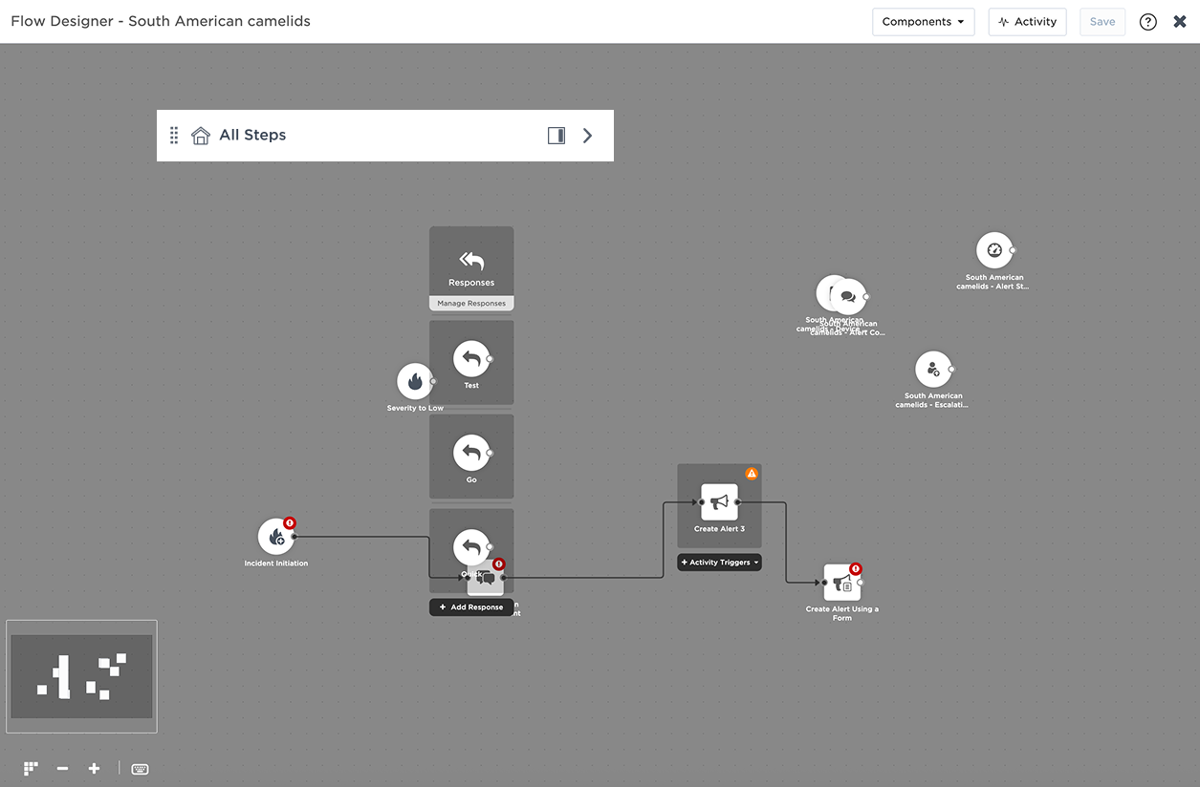Click the Add Response button

pos(471,607)
